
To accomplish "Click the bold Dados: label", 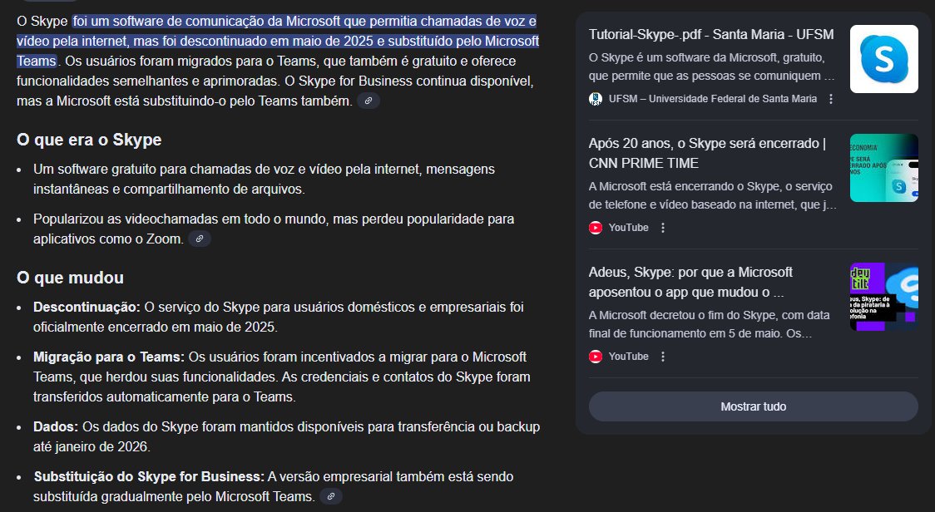I will point(56,426).
